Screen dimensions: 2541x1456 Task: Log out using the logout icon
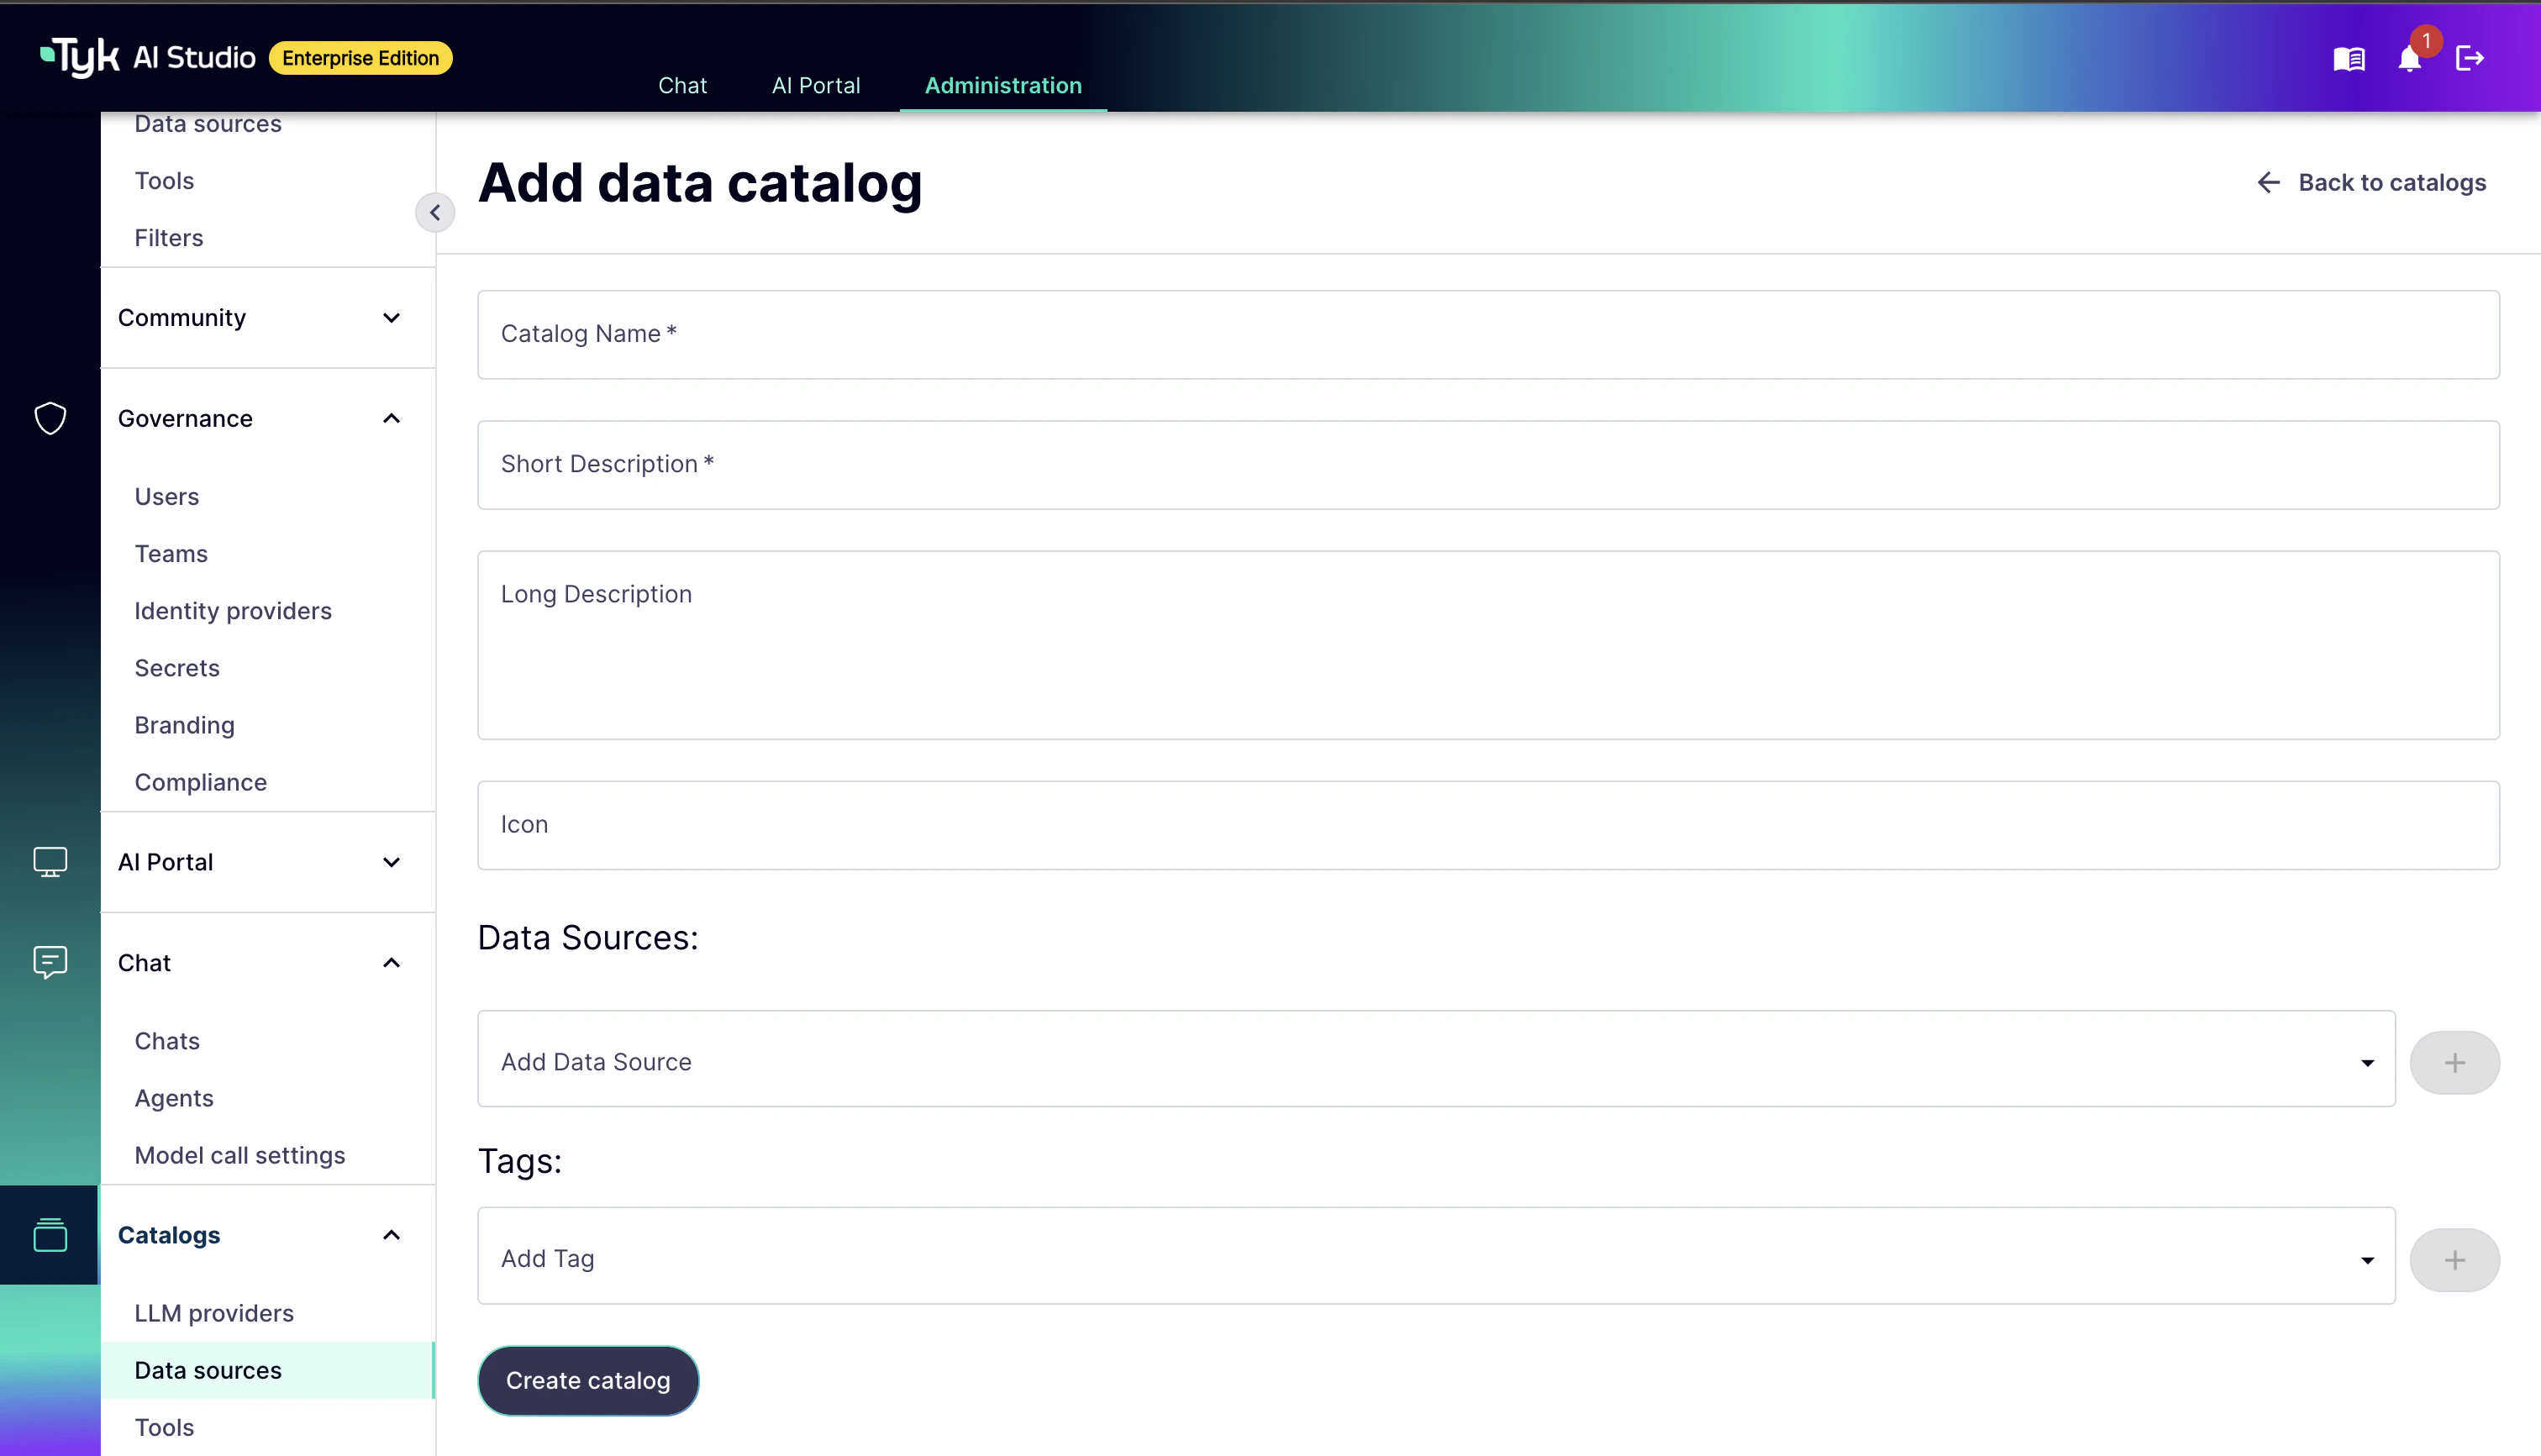coord(2470,57)
